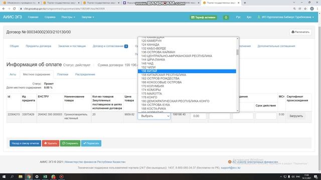Click the 0.00 input field in table row

[x=199, y=116]
